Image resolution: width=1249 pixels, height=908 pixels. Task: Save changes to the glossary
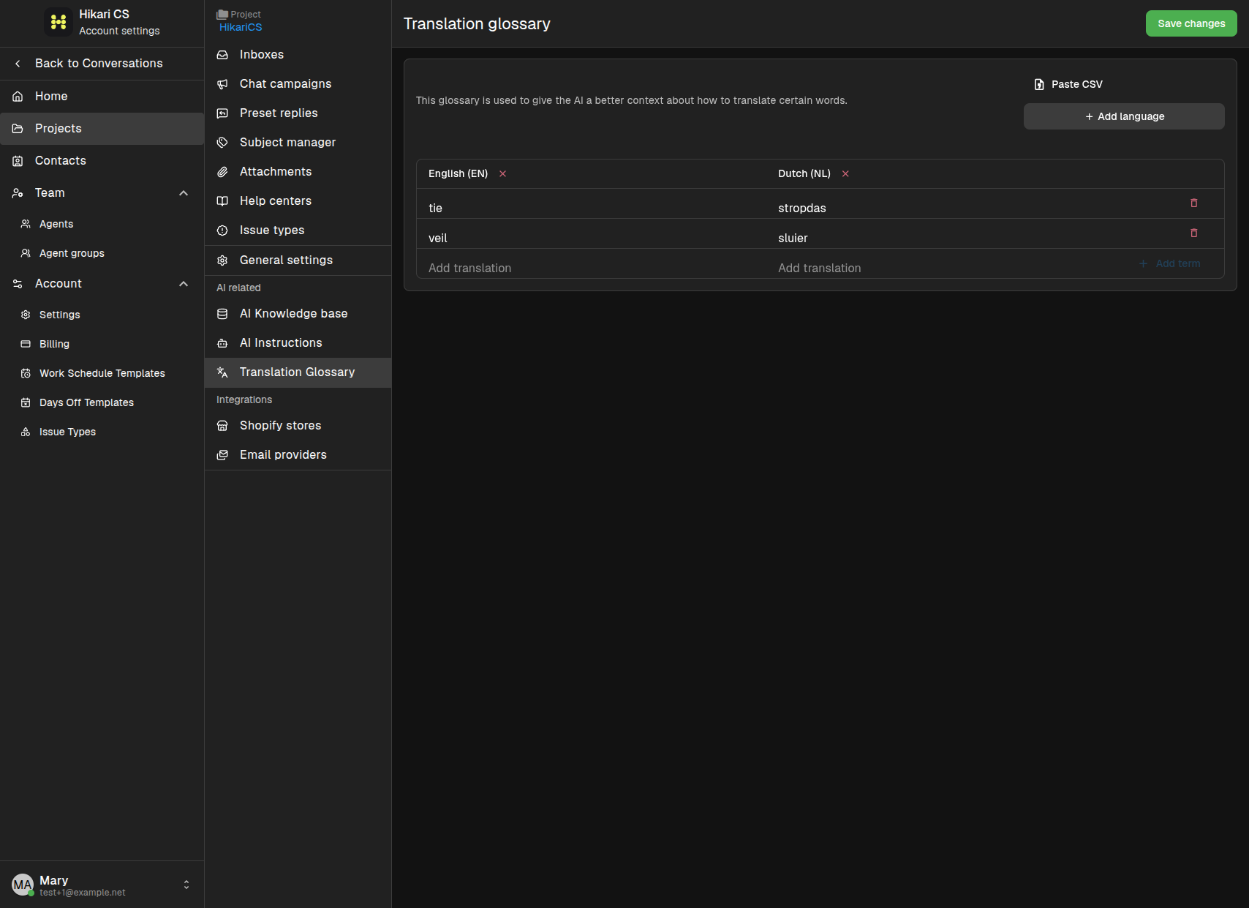point(1191,23)
